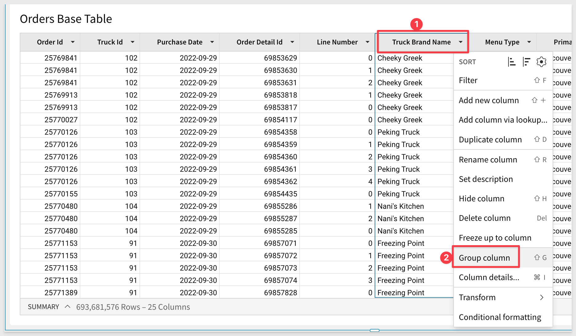Click Line Number column dropdown arrow

pos(367,42)
